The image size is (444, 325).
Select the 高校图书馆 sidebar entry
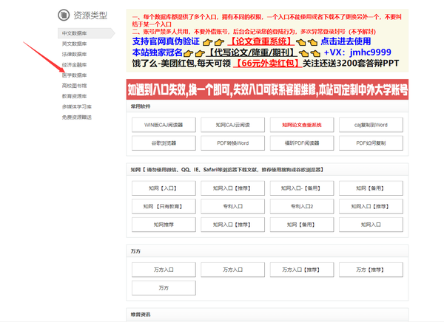[x=74, y=86]
